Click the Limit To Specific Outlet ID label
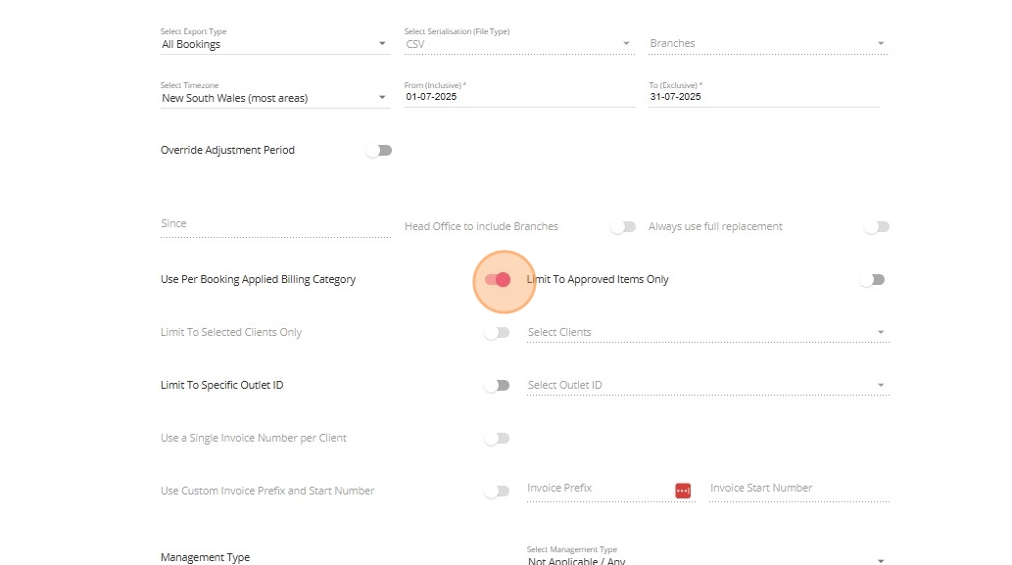The height and width of the screenshot is (565, 1012). coord(222,385)
